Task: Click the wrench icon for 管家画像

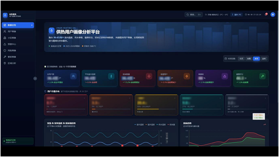Action: point(5,57)
